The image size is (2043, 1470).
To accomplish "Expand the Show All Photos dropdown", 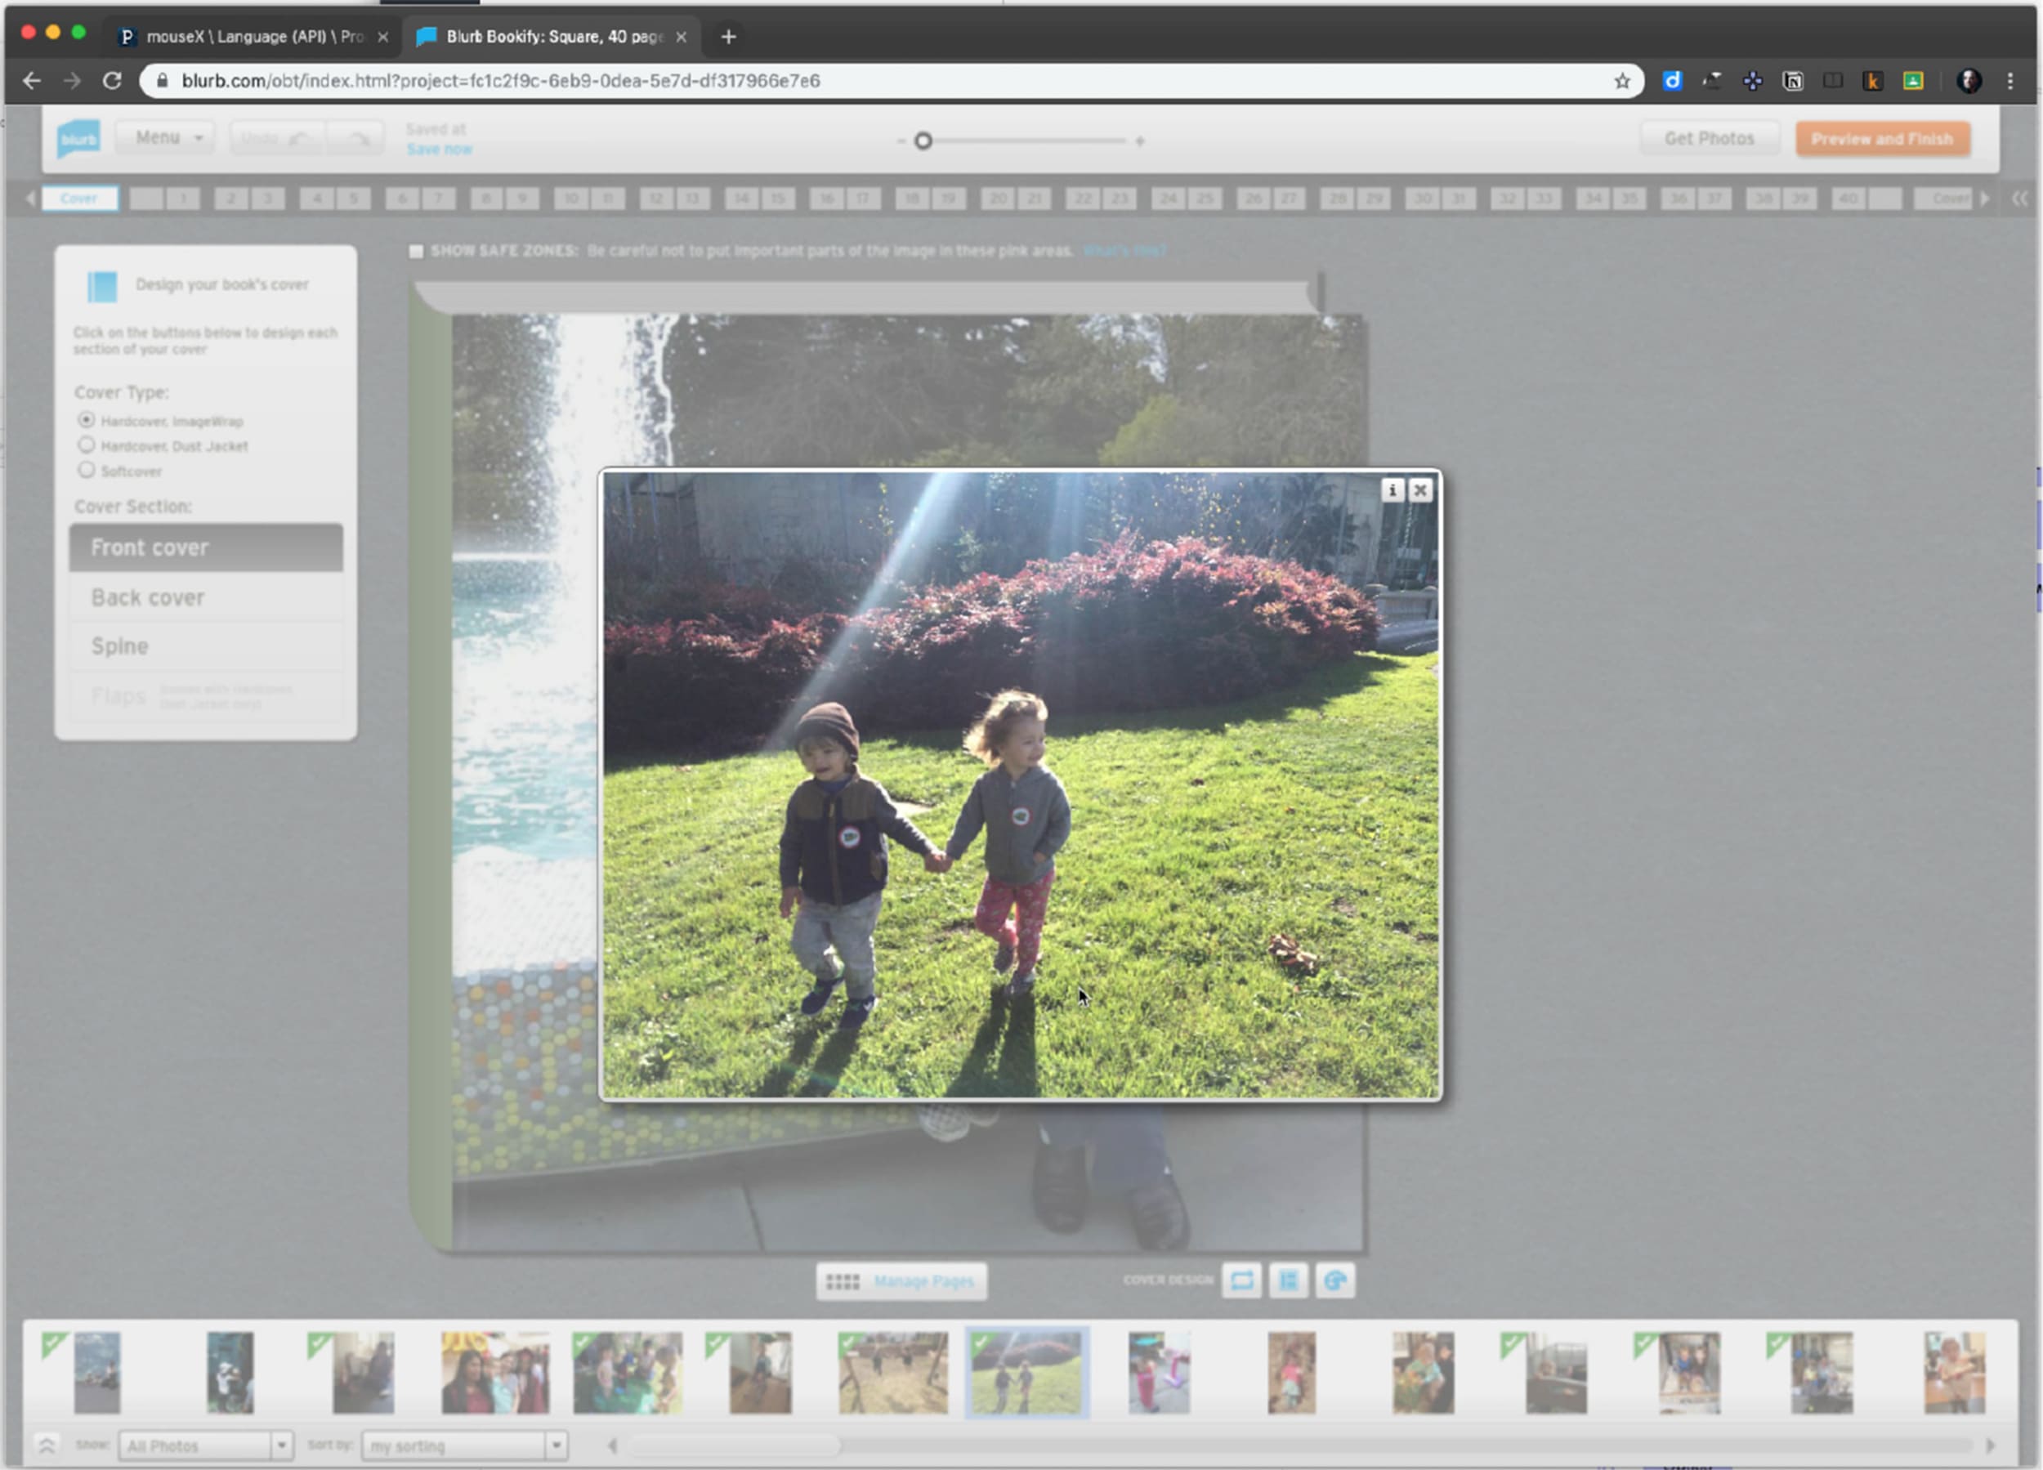I will point(205,1445).
